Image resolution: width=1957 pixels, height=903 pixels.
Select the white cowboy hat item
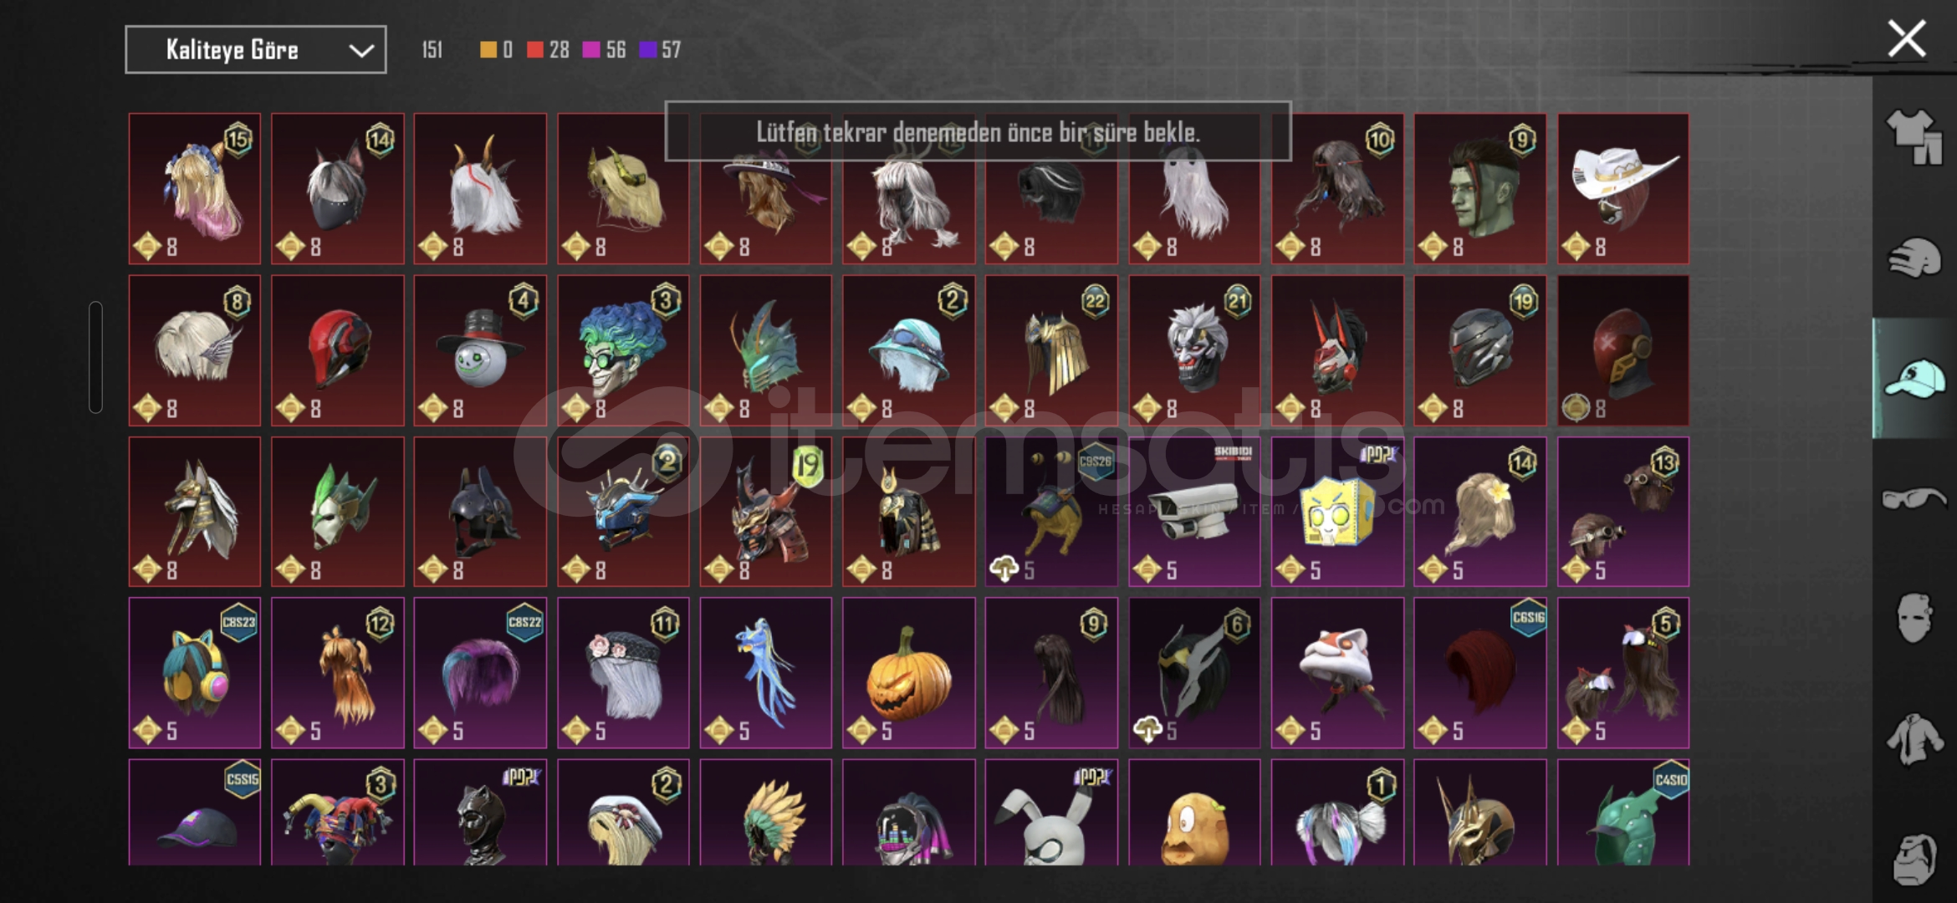pyautogui.click(x=1623, y=189)
